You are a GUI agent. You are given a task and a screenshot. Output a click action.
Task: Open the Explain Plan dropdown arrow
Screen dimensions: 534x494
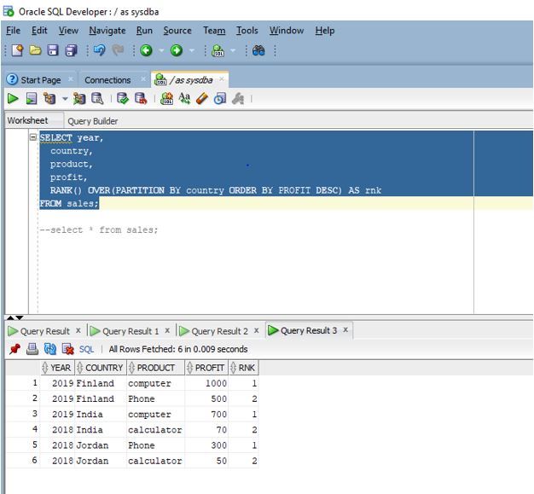[x=63, y=99]
